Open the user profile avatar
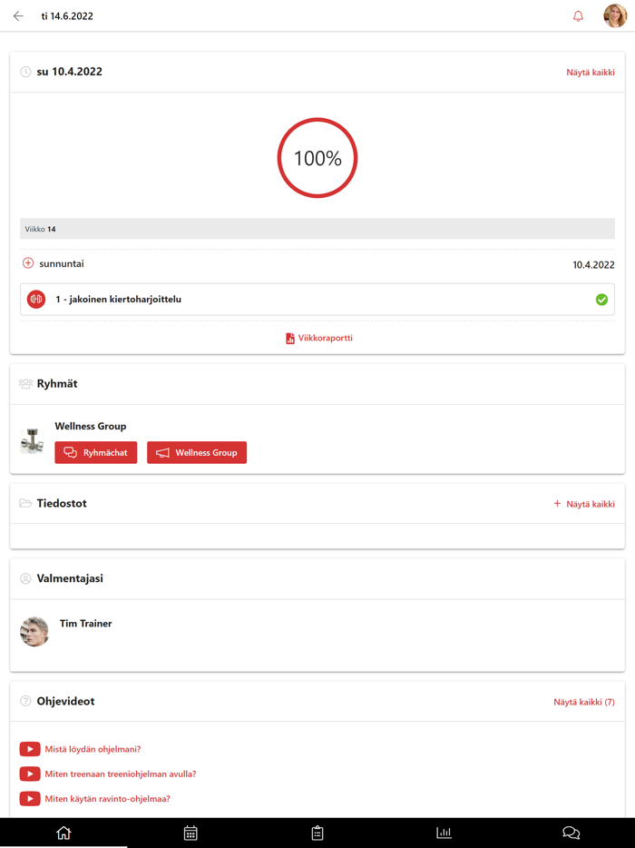635x848 pixels. [615, 16]
